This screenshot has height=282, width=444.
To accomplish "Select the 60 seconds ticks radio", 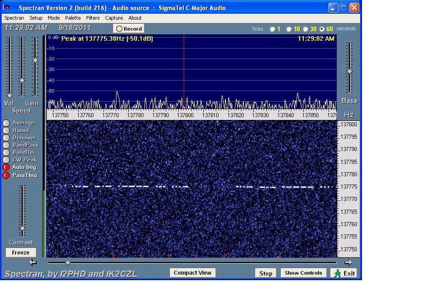I will pyautogui.click(x=322, y=29).
